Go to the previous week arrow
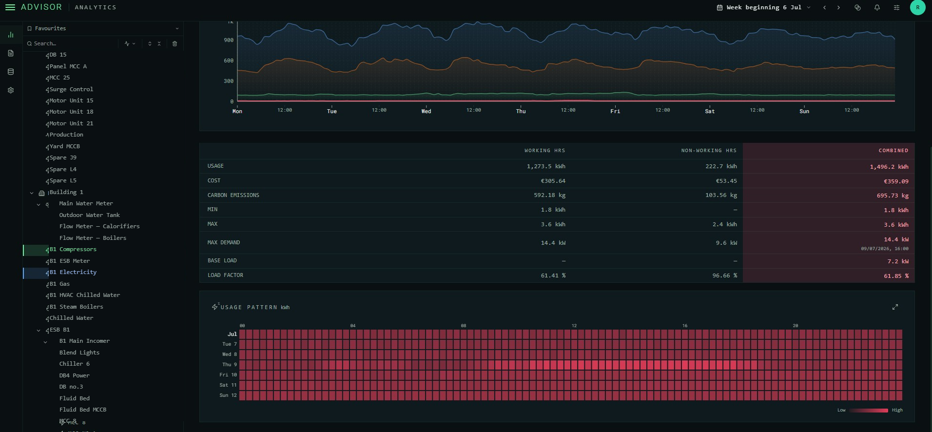 (x=824, y=7)
